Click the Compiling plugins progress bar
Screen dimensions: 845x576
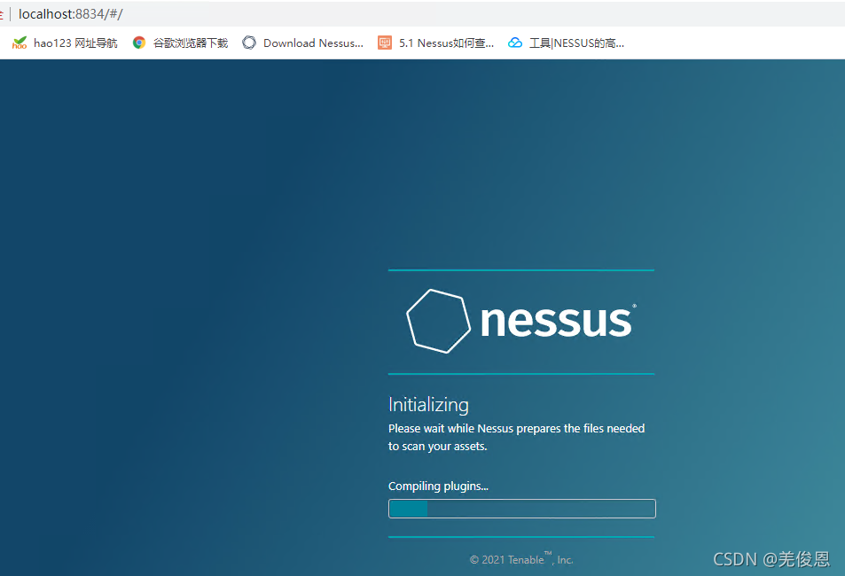(521, 509)
